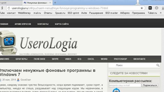Open the 'Браузеры' category

pyautogui.click(x=22, y=59)
